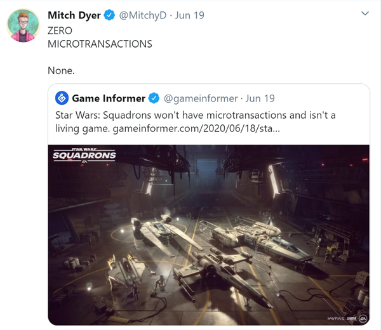The height and width of the screenshot is (330, 381).
Task: Click the quoted tweet's headline text
Action: click(196, 122)
